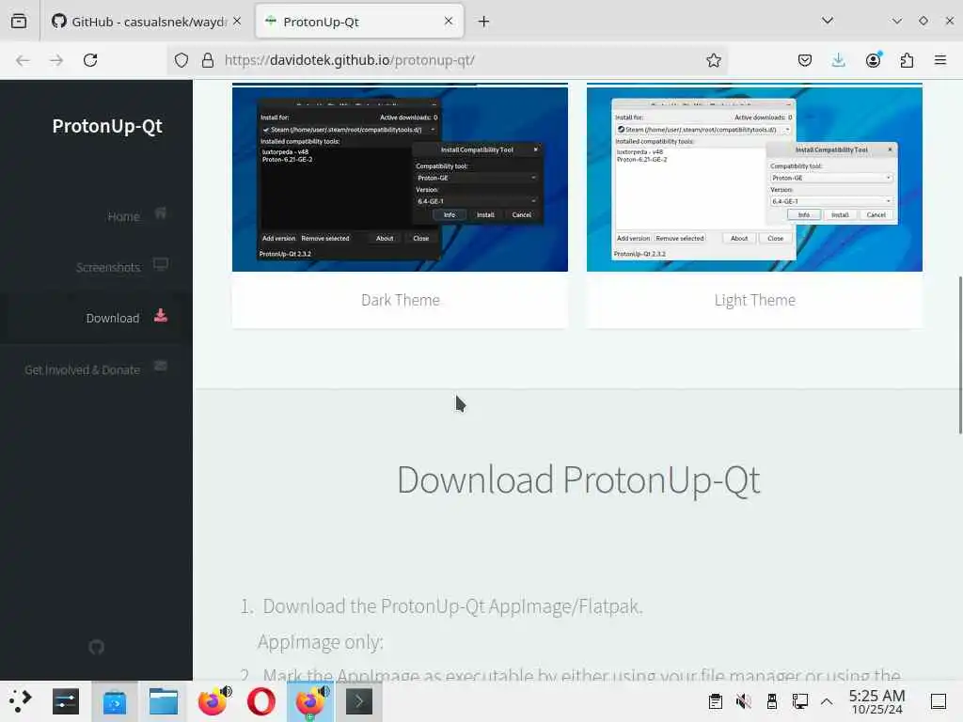Close the GitHub casualsnek tab

pyautogui.click(x=237, y=21)
